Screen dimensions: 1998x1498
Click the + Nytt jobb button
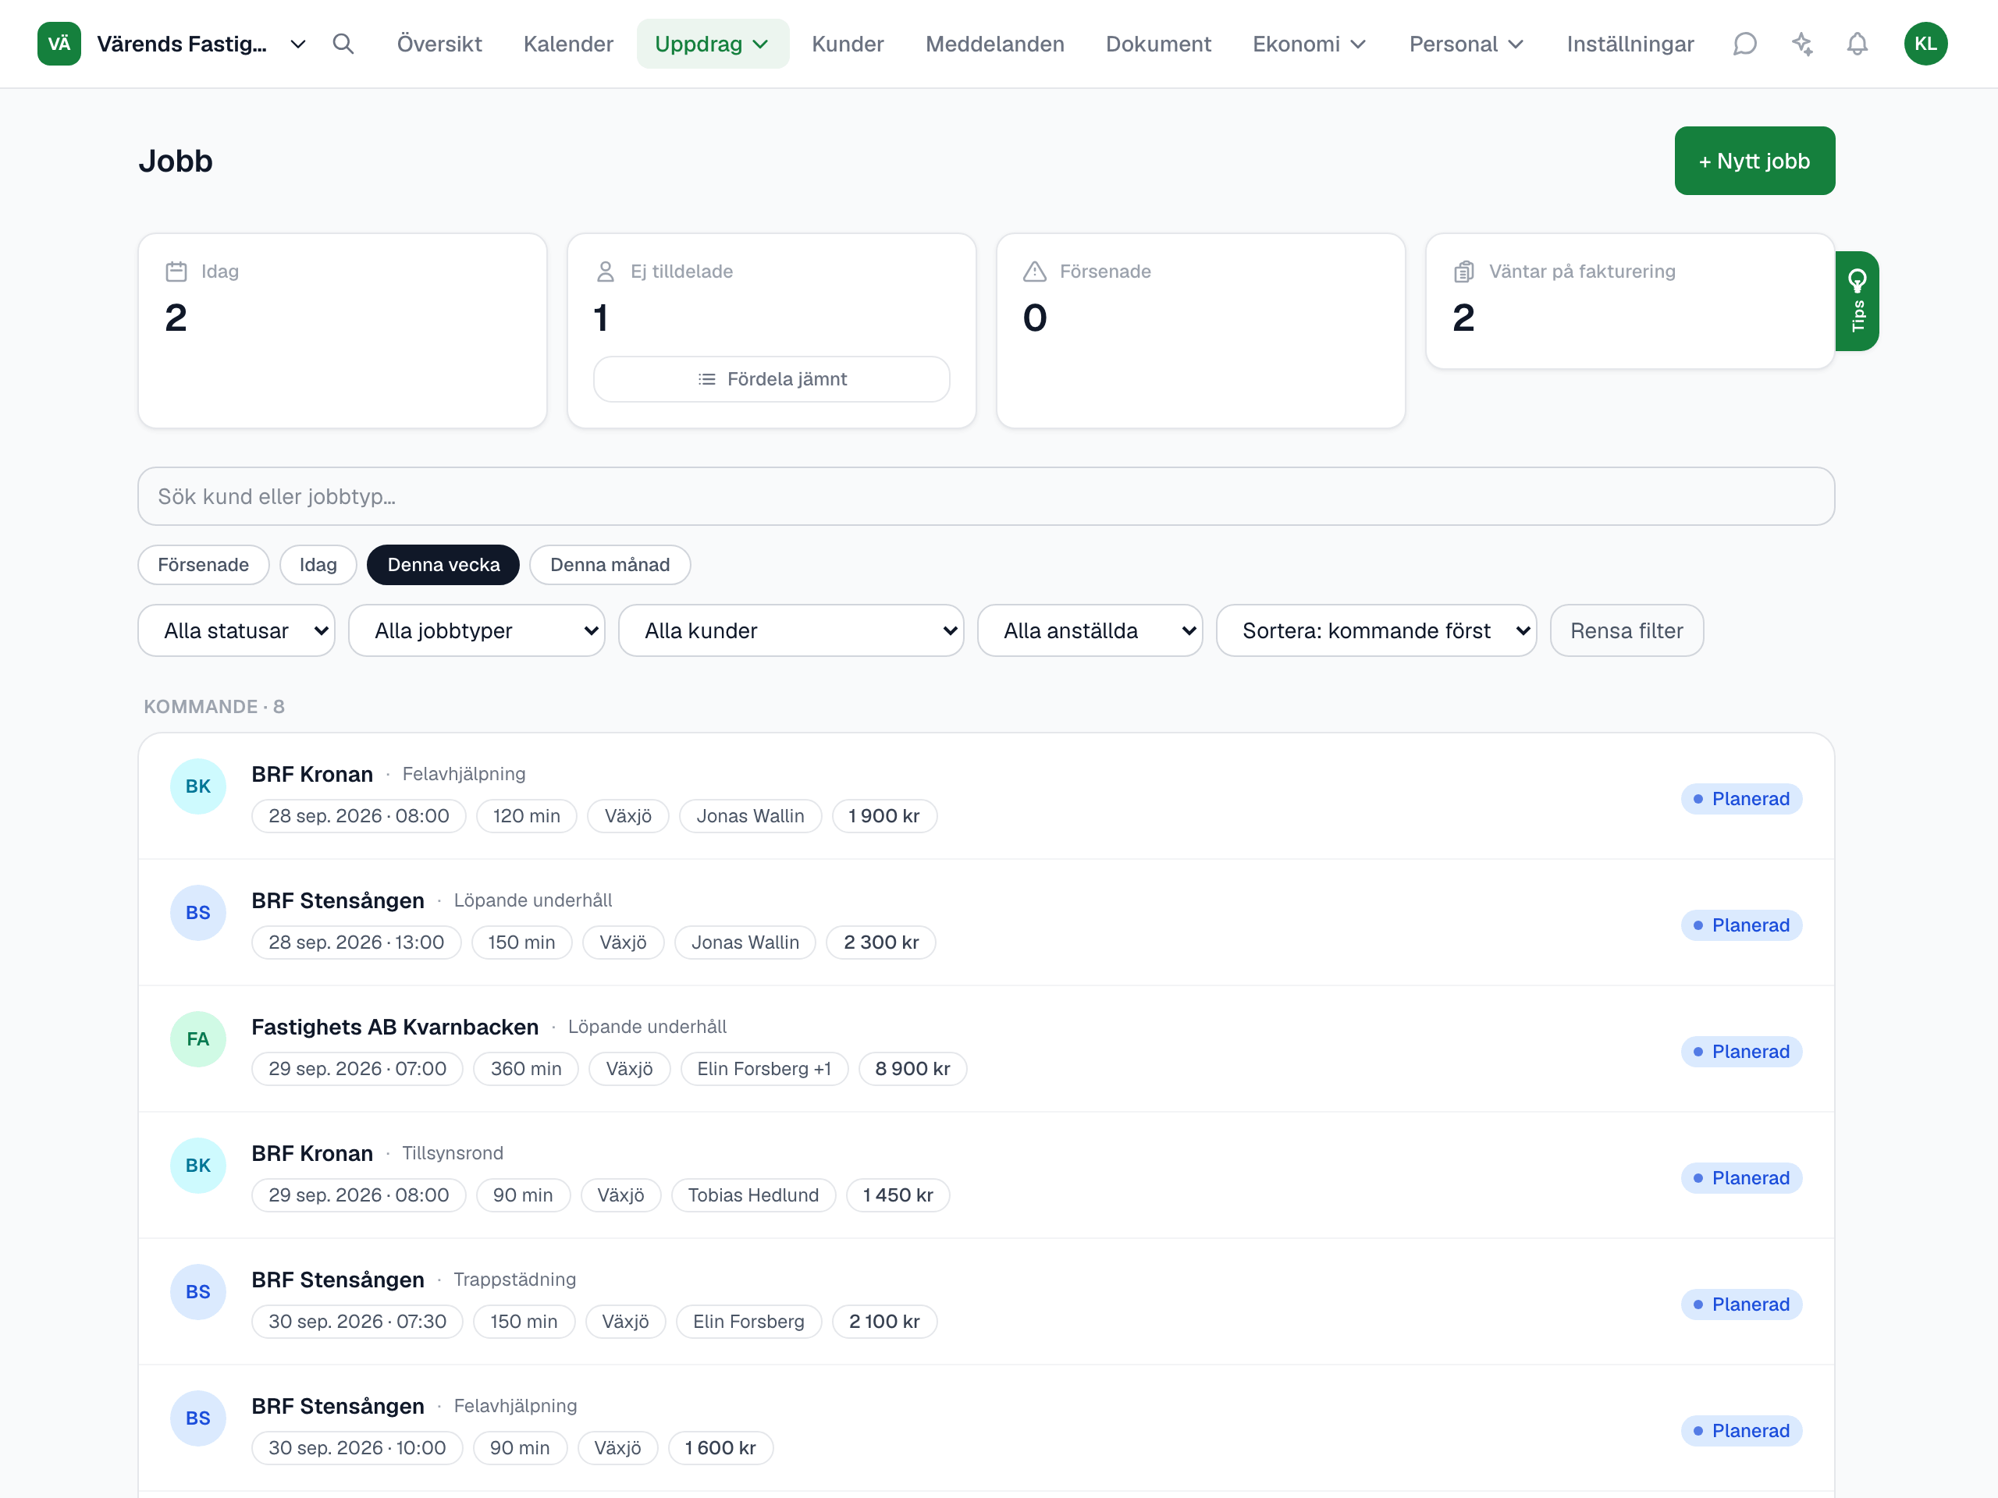click(1754, 161)
